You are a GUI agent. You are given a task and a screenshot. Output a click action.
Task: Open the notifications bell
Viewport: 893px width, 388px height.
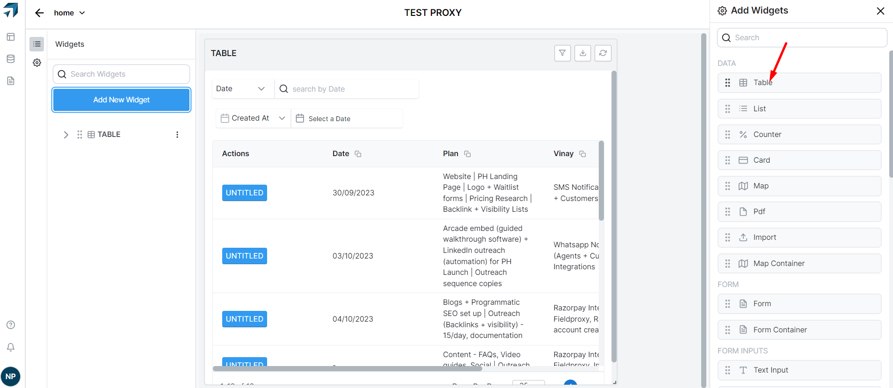coord(11,347)
